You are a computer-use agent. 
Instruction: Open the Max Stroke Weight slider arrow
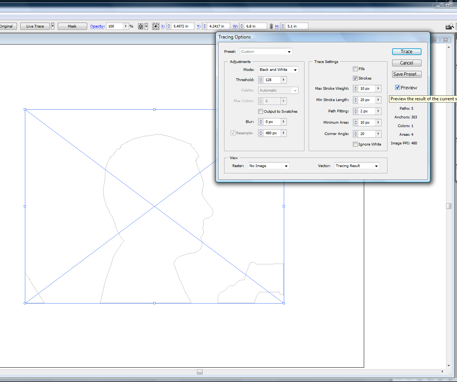click(x=379, y=89)
